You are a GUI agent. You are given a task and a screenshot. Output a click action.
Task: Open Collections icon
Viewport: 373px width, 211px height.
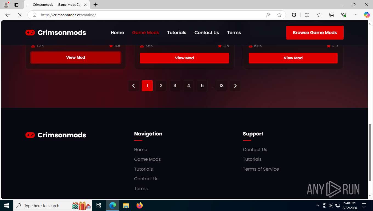[x=331, y=15]
